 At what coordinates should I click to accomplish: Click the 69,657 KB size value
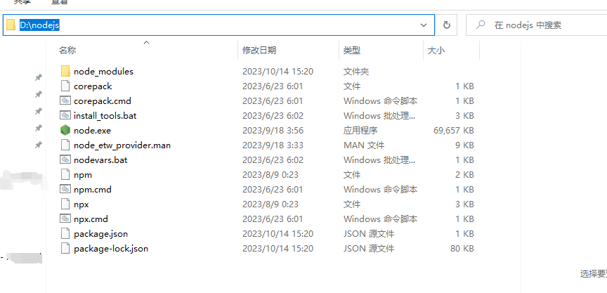coord(454,131)
